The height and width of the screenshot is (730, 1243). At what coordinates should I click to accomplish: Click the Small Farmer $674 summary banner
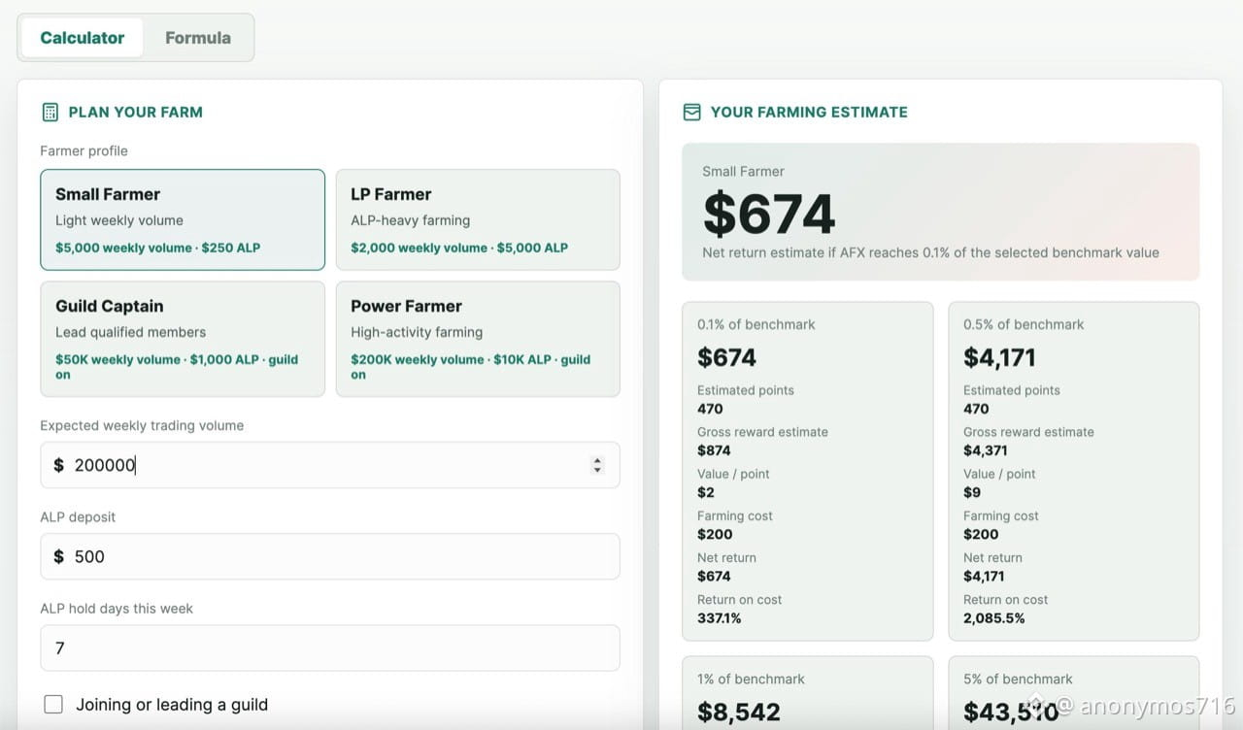click(x=941, y=213)
